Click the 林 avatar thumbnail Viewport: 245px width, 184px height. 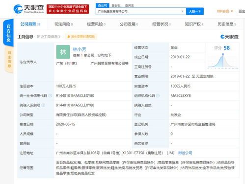click(63, 52)
